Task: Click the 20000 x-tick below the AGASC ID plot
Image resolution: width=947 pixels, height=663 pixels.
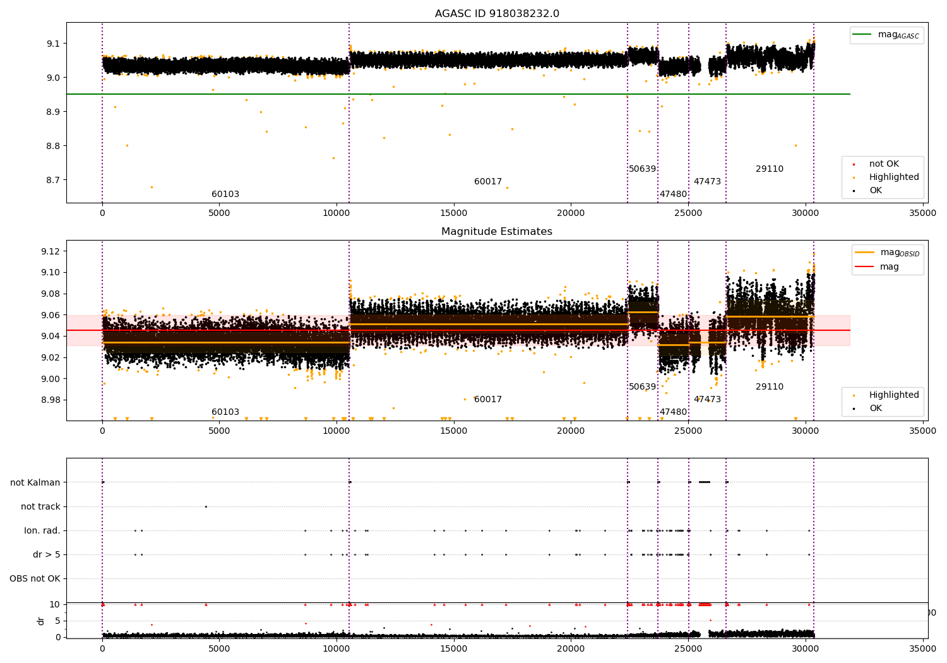Action: coord(571,213)
